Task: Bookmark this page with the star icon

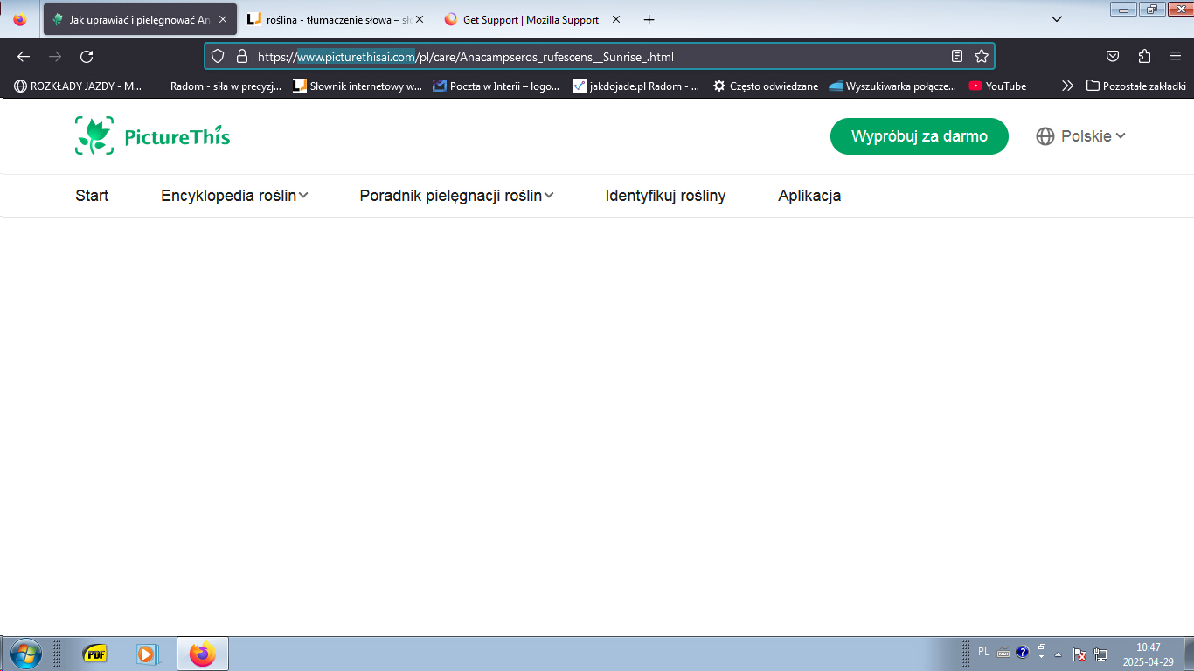Action: pyautogui.click(x=982, y=57)
